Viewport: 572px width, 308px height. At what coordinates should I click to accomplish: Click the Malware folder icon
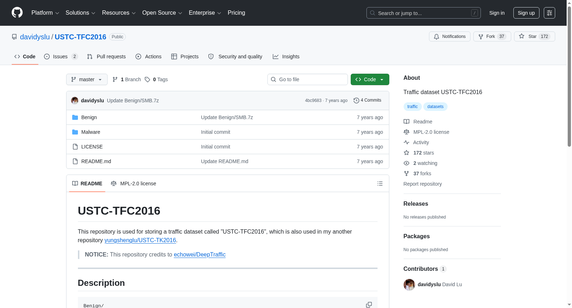point(75,132)
